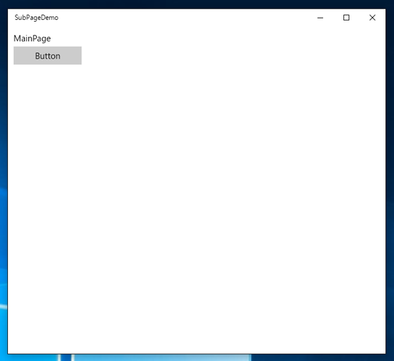394x361 pixels.
Task: Click the SubPageDemo title text
Action: click(x=36, y=18)
